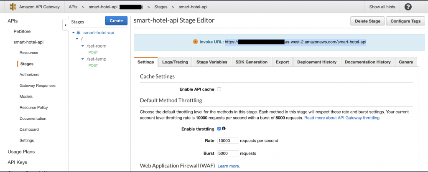Click the Delete Stage button
Screen dimensions: 428x172
pyautogui.click(x=367, y=21)
